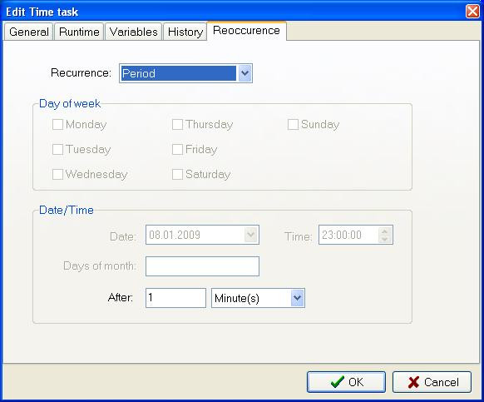Switch to the General tab
484x402 pixels.
(28, 32)
